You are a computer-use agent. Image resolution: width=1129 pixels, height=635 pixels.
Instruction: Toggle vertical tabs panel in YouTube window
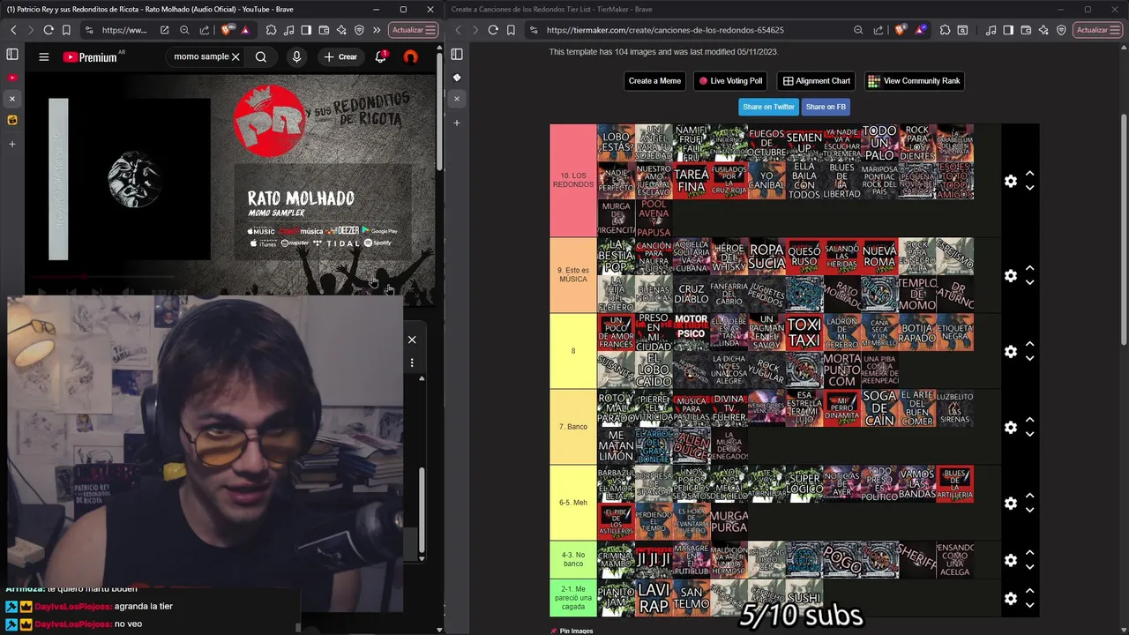(12, 55)
